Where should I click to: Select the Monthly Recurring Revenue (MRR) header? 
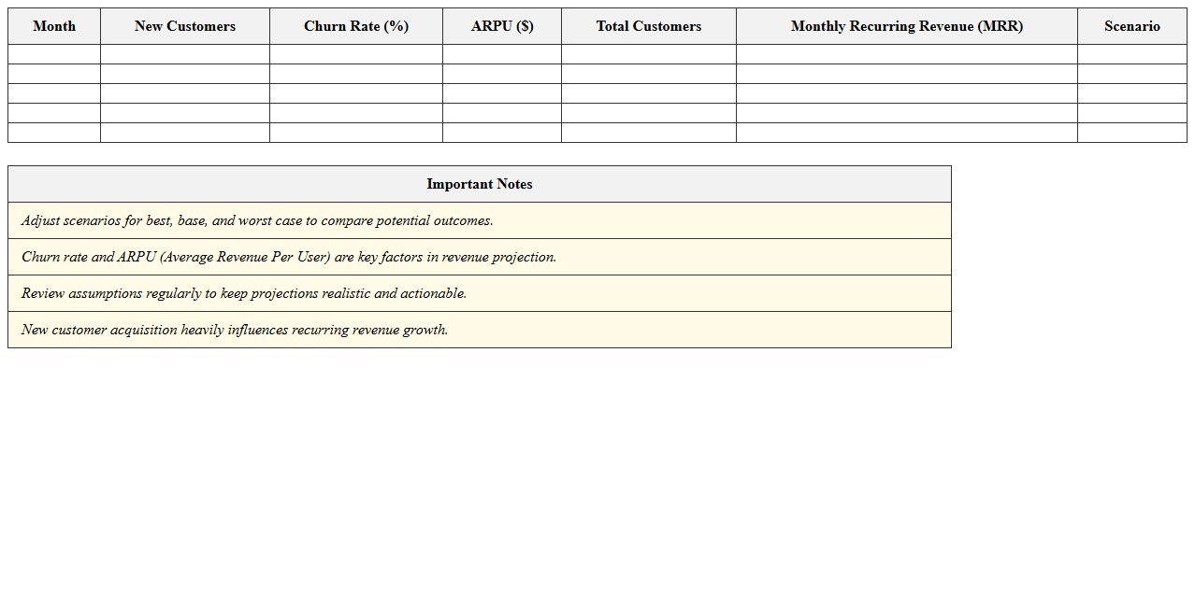click(907, 26)
